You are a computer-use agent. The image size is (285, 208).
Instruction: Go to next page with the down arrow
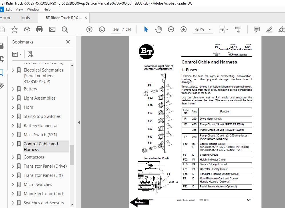102,29
